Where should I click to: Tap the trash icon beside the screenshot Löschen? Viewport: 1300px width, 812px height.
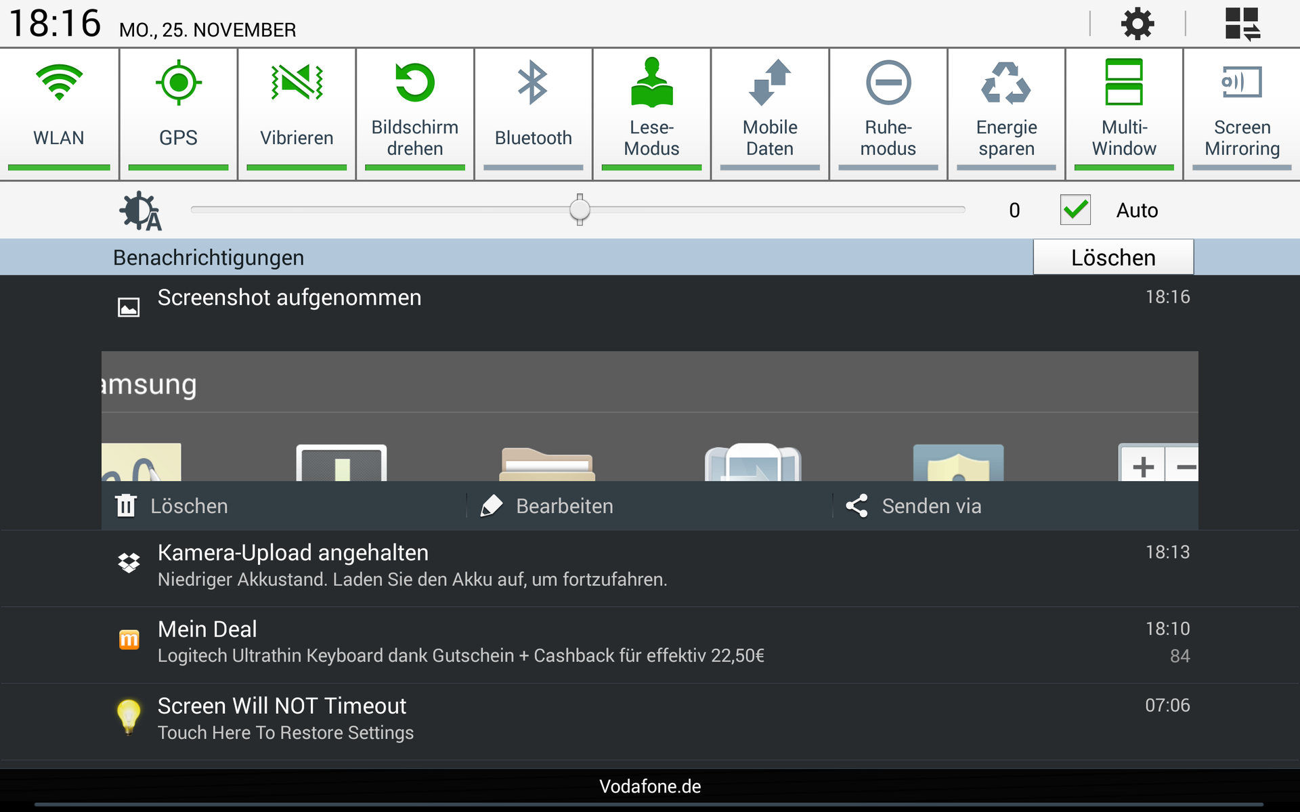pyautogui.click(x=126, y=505)
